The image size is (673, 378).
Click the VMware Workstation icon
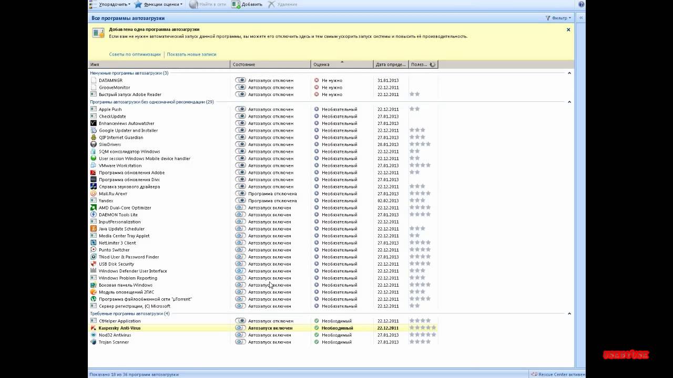point(94,165)
